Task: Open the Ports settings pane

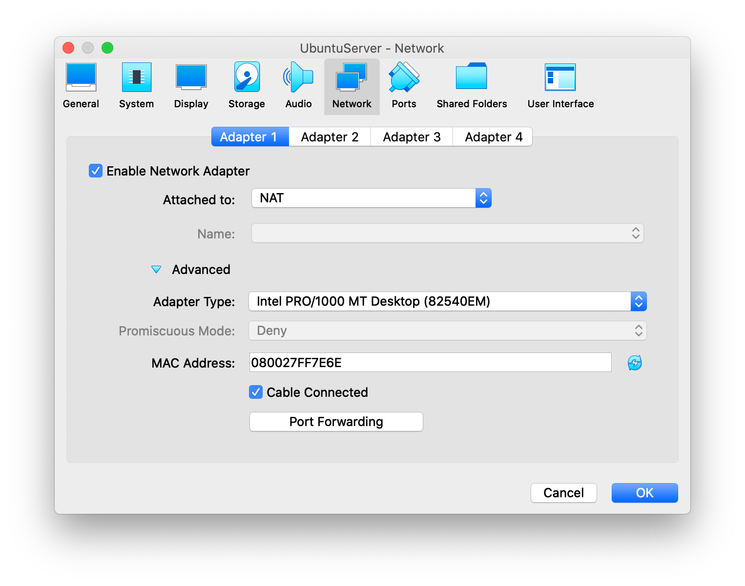Action: (404, 86)
